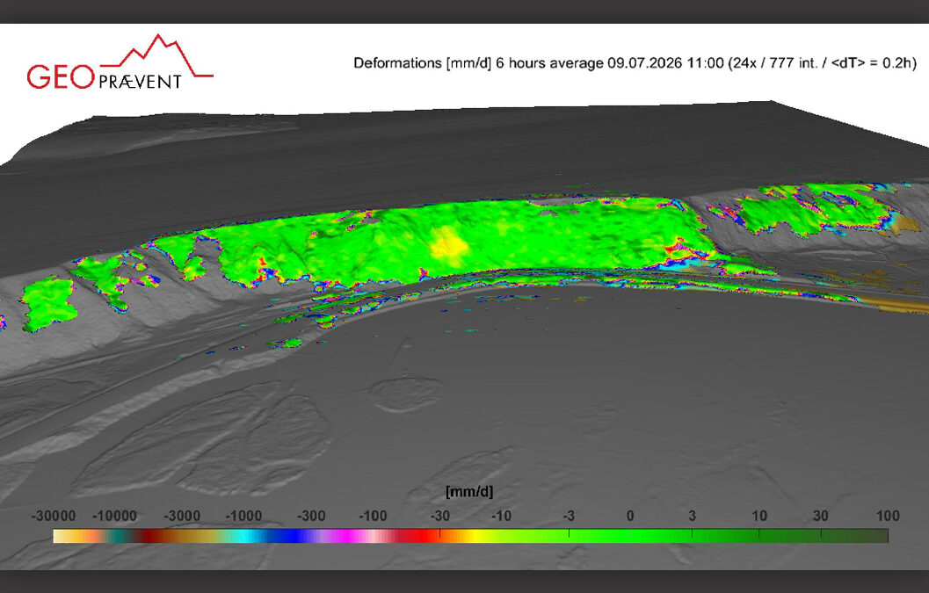929x593 pixels.
Task: Select the Deformations title text line
Action: coord(635,62)
